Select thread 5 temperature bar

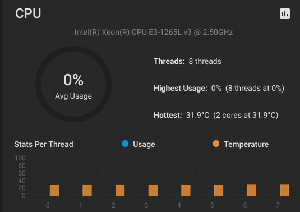[219, 190]
